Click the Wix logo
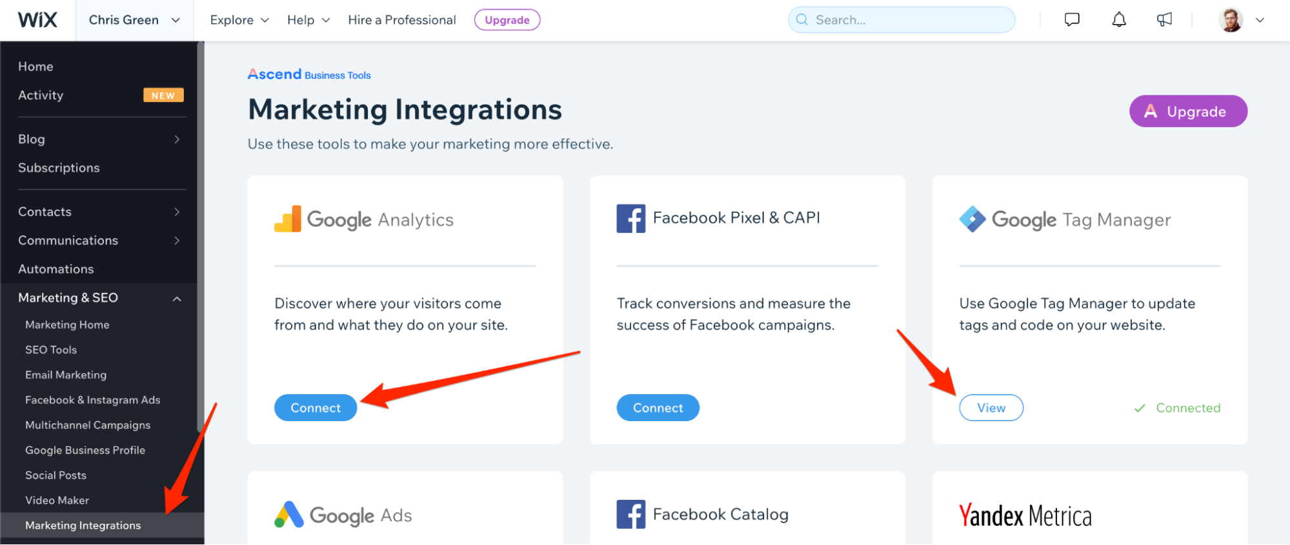Viewport: 1290px width, 545px height. (x=37, y=20)
